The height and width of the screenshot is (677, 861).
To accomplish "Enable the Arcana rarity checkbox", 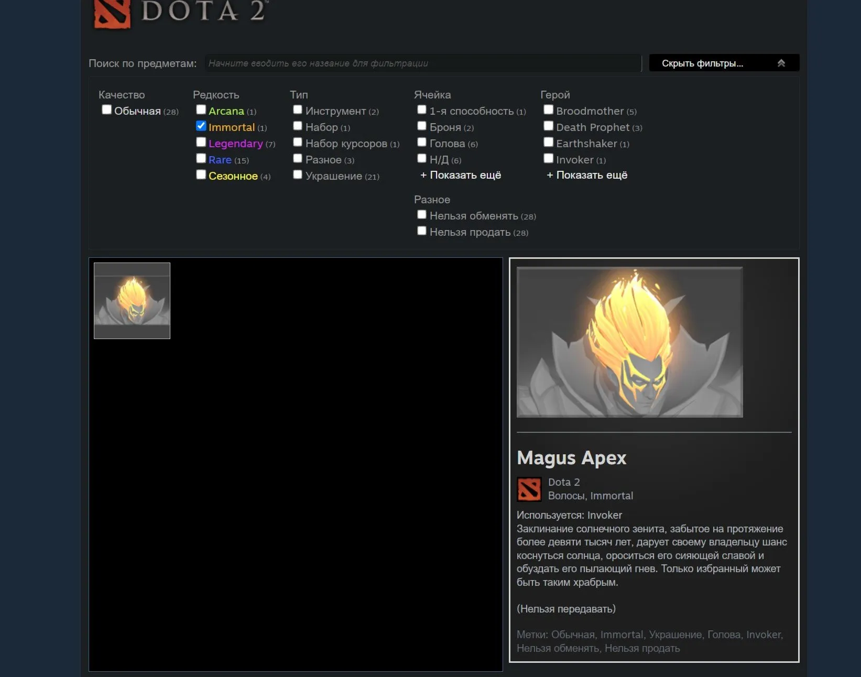I will (x=201, y=110).
